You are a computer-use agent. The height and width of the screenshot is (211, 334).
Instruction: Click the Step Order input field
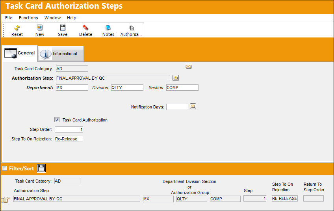point(69,129)
